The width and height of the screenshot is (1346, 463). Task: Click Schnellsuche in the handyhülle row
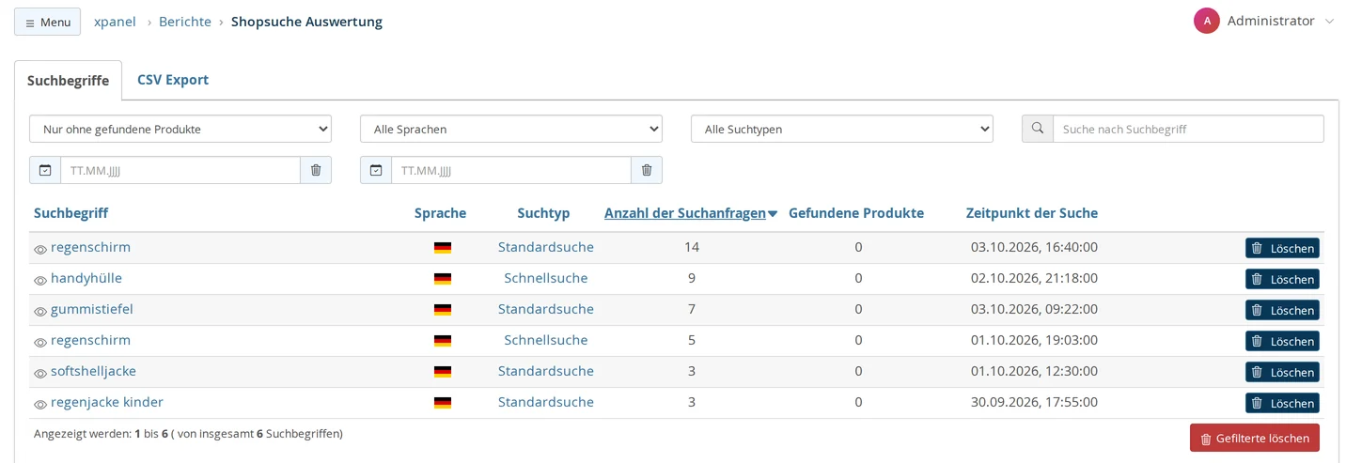[546, 278]
